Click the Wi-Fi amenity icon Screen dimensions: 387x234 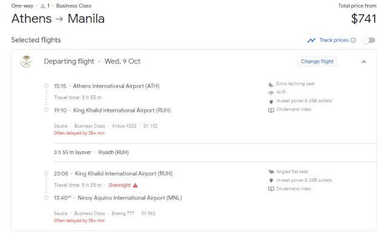tap(271, 93)
